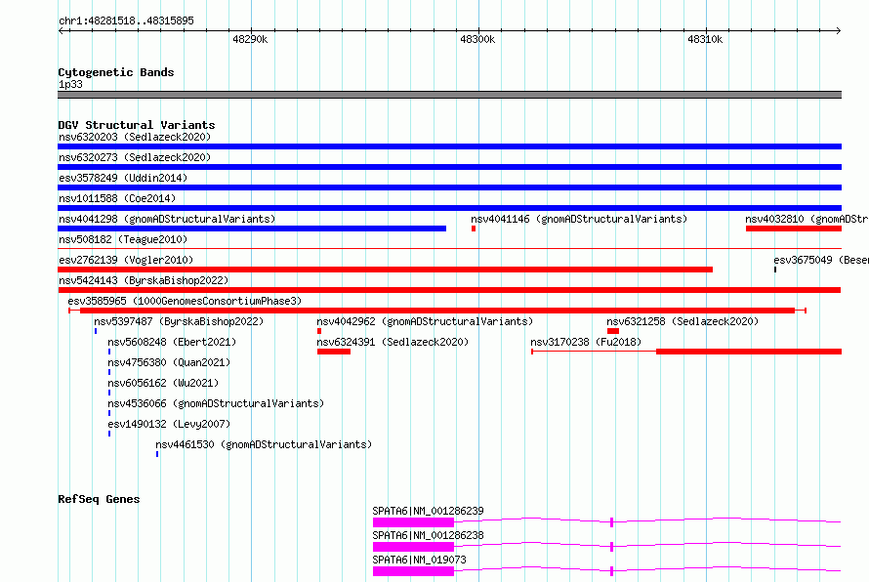The image size is (869, 582).
Task: Click the red marker under nsv4042962
Action: pyautogui.click(x=319, y=331)
